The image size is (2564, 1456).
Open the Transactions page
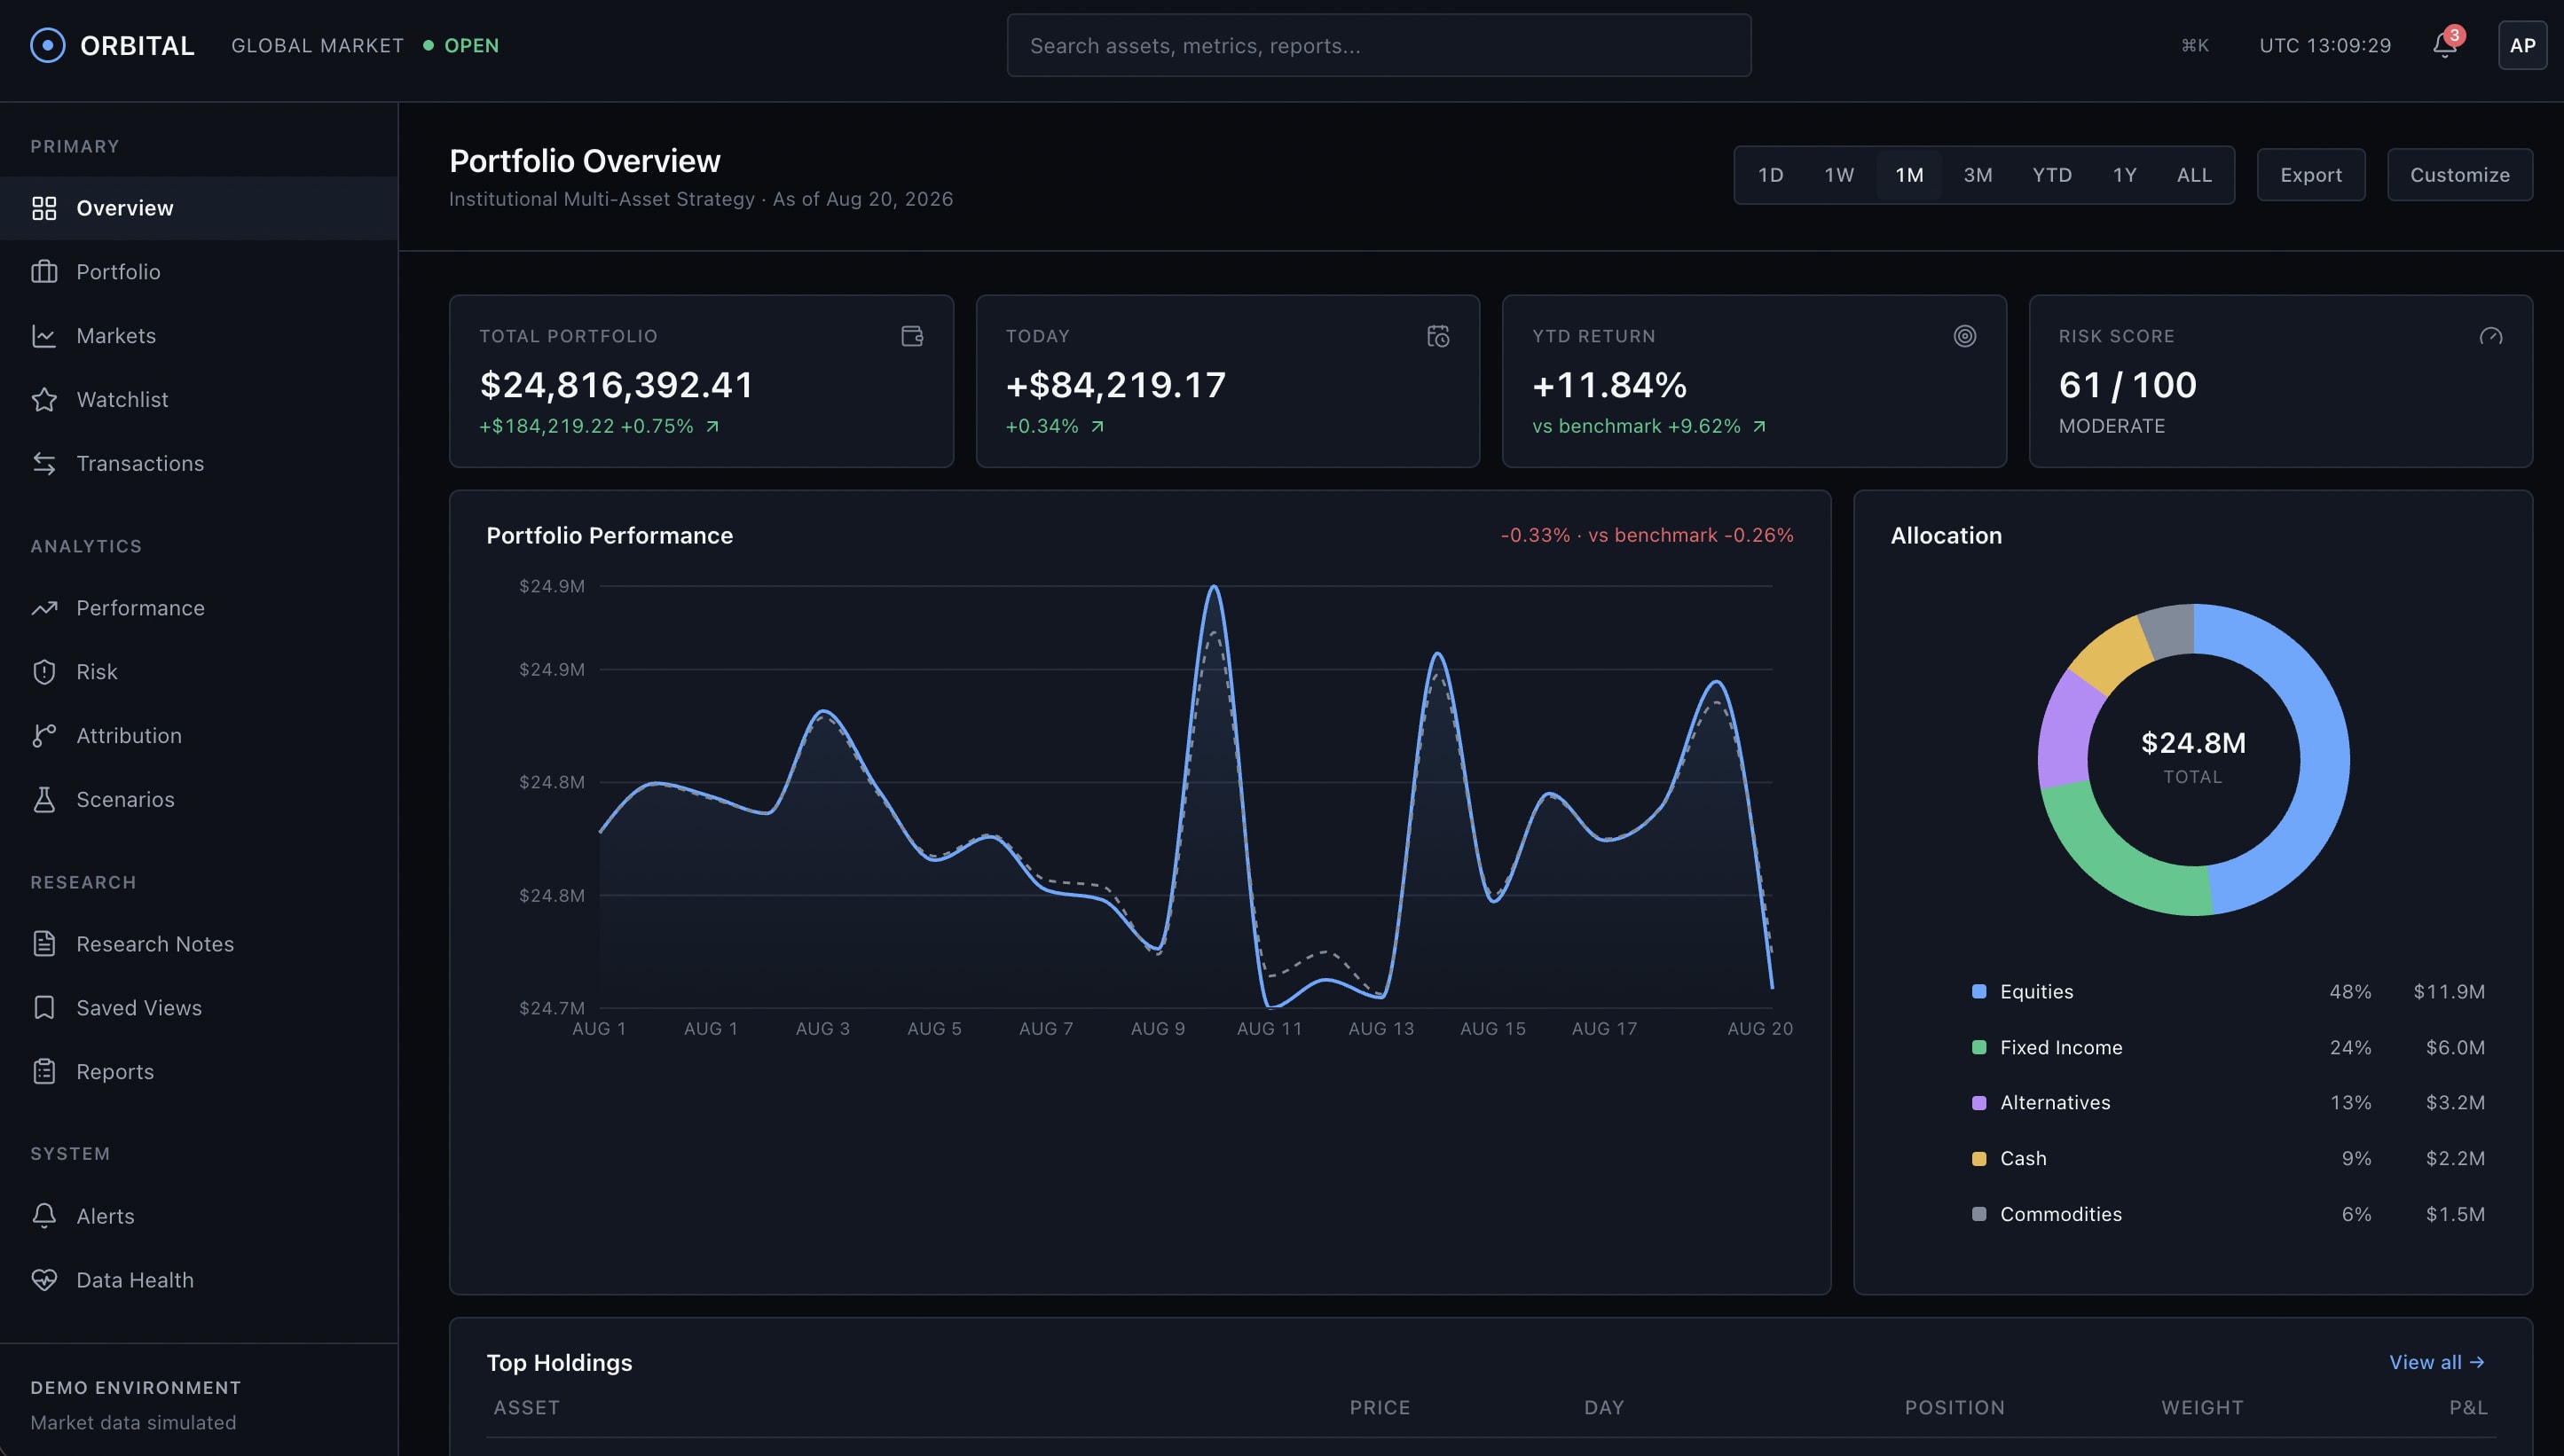click(199, 464)
